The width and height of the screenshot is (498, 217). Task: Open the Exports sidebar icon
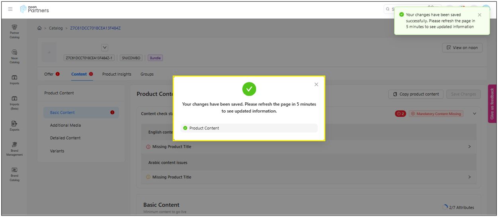point(14,125)
